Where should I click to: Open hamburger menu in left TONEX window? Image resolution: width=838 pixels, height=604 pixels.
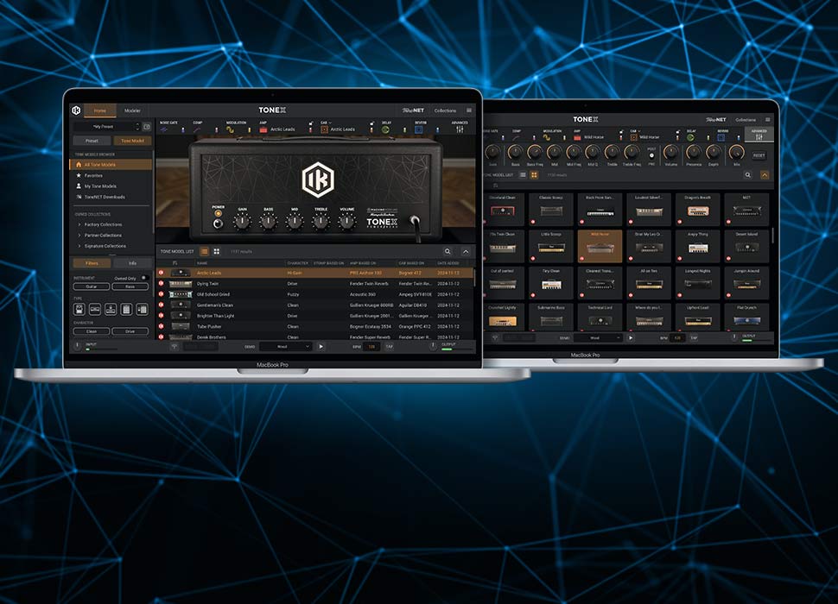pyautogui.click(x=469, y=110)
